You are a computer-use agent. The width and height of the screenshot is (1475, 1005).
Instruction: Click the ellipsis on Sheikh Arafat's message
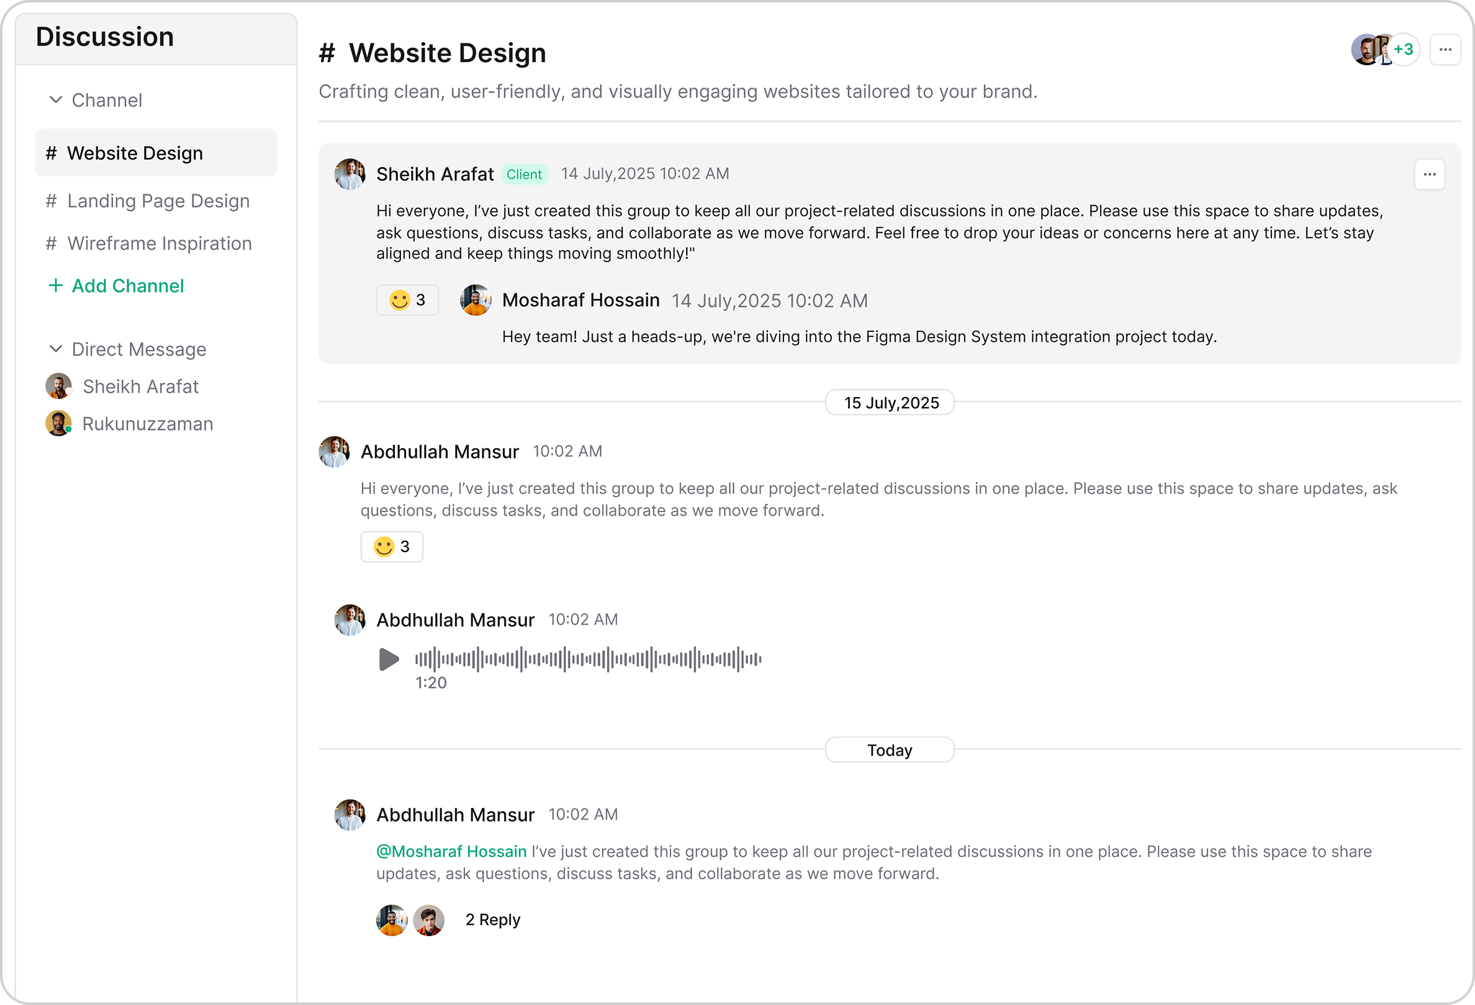click(1429, 174)
